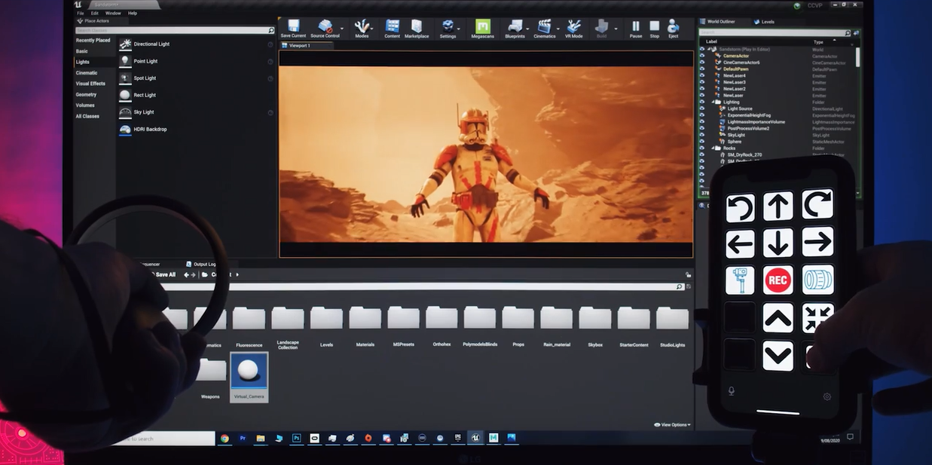Screen dimensions: 932x465
Task: Open the Content browser toolbar icon
Action: pyautogui.click(x=393, y=29)
